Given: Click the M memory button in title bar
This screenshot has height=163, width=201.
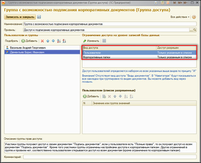Looking at the screenshot, I should (x=175, y=3).
